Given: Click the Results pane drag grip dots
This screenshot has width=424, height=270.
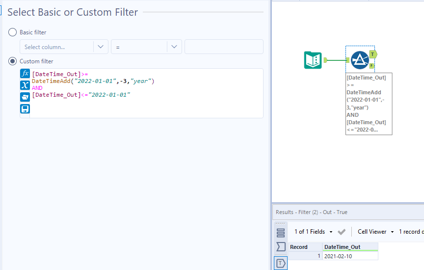Looking at the screenshot, I should [280, 224].
